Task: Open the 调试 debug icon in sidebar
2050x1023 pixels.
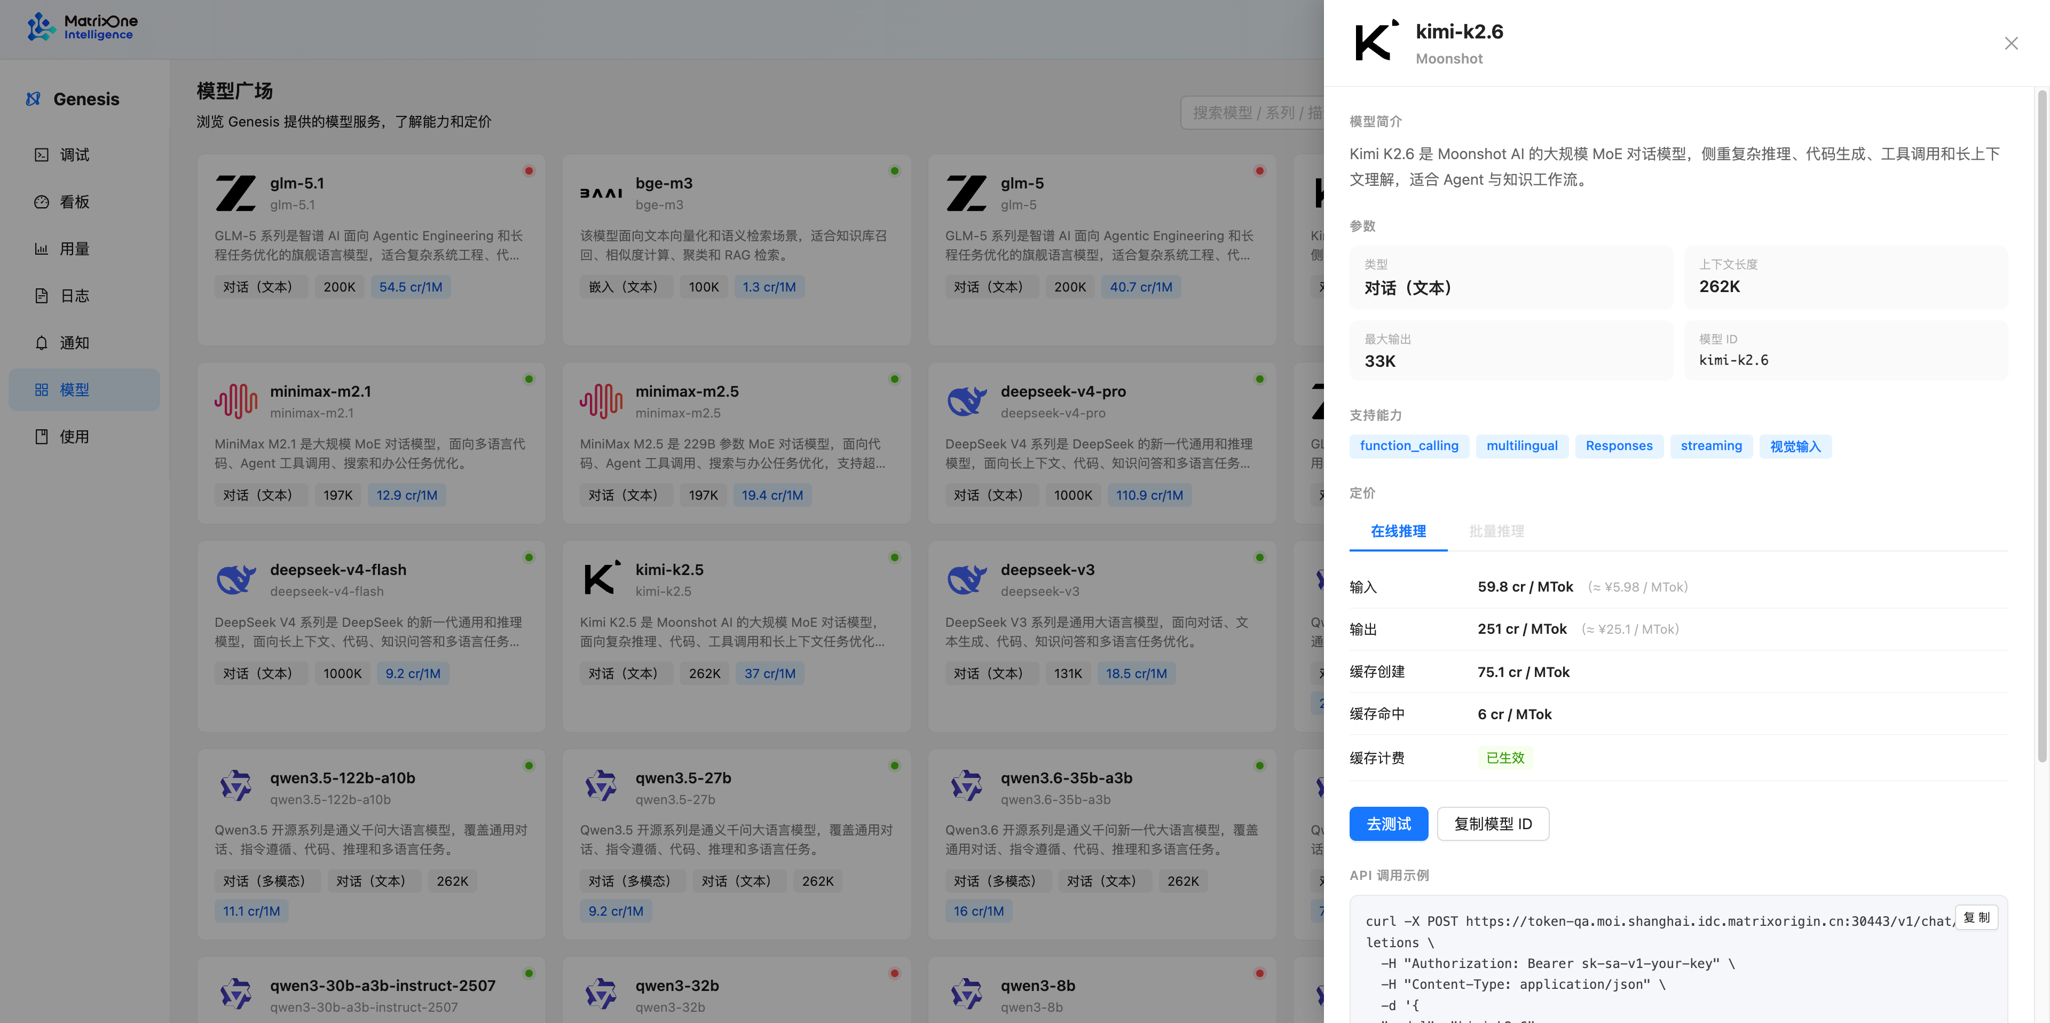Action: 42,154
